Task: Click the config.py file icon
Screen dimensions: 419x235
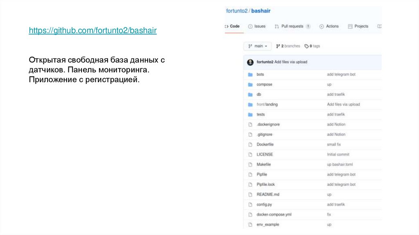Action: pyautogui.click(x=250, y=204)
